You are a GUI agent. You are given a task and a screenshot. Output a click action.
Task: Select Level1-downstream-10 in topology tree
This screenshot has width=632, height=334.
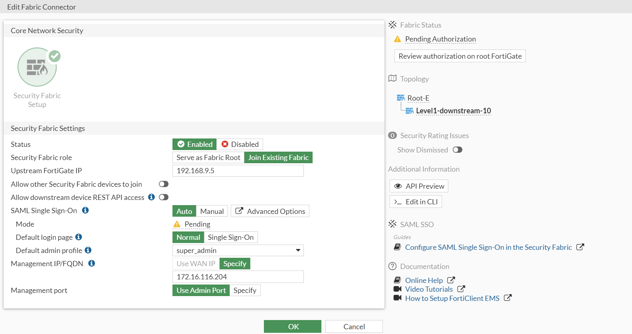tap(453, 111)
